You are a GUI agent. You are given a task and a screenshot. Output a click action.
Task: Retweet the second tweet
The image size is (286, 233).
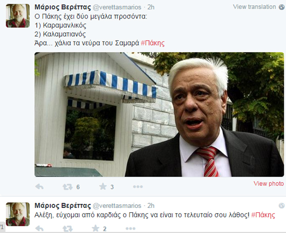[68, 229]
